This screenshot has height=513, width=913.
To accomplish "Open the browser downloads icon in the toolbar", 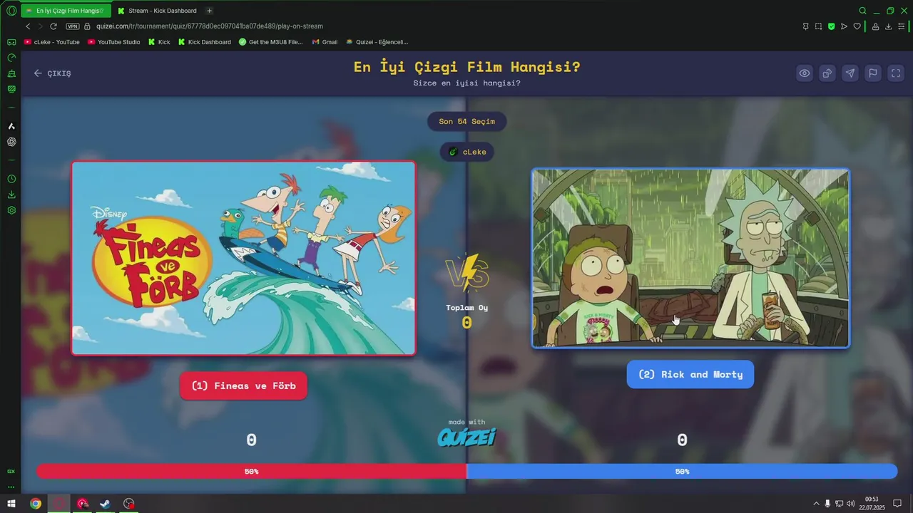I will [888, 26].
